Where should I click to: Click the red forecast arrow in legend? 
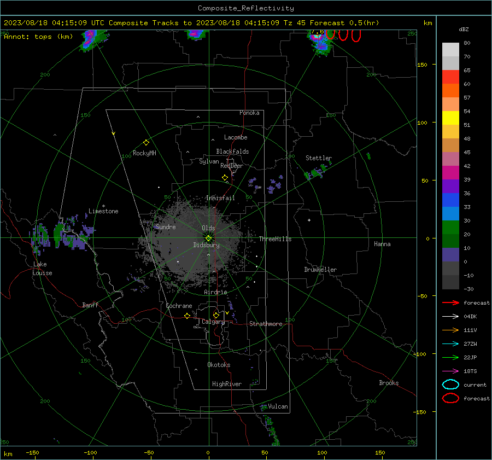[x=450, y=302]
